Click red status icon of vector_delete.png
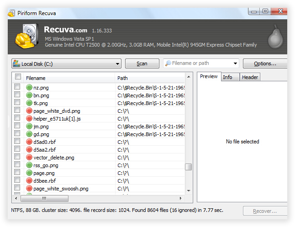The image size is (295, 227). [x=29, y=157]
